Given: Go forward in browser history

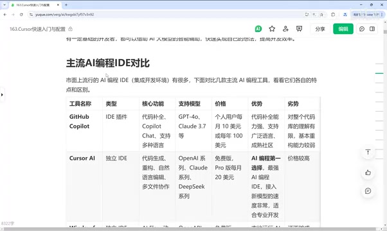Looking at the screenshot, I should point(13,15).
